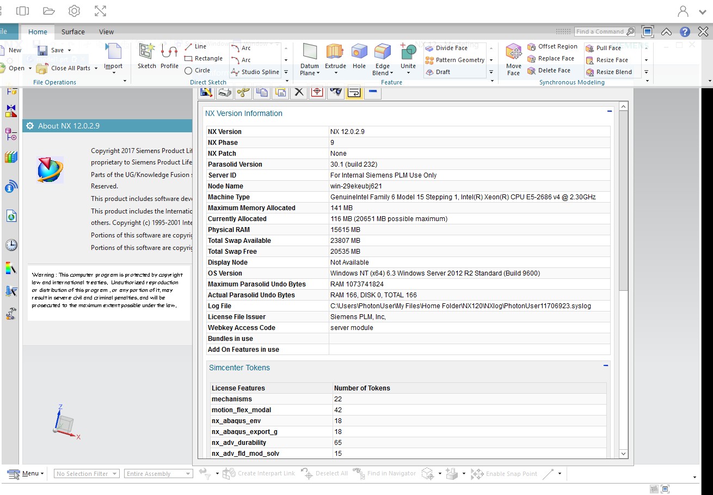Image resolution: width=713 pixels, height=495 pixels.
Task: Switch to the Surface ribbon tab
Action: pos(73,32)
